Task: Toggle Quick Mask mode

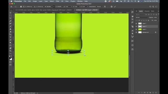Action: [10, 62]
